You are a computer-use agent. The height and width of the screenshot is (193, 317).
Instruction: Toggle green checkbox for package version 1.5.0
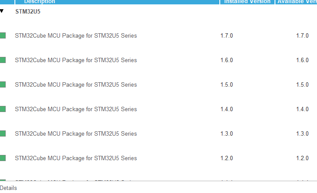[3, 84]
